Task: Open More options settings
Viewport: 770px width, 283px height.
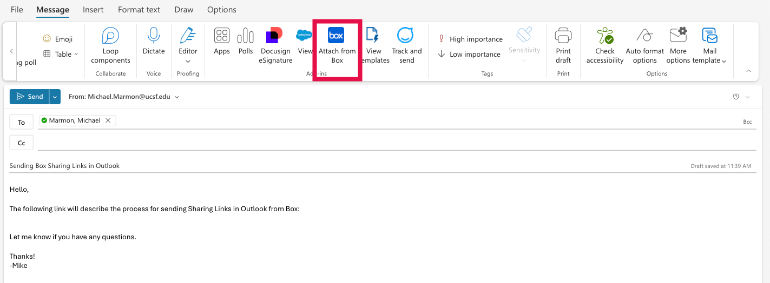Action: [678, 46]
